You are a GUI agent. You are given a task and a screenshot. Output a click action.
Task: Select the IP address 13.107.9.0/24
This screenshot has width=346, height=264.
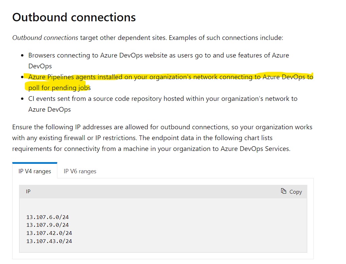point(48,225)
